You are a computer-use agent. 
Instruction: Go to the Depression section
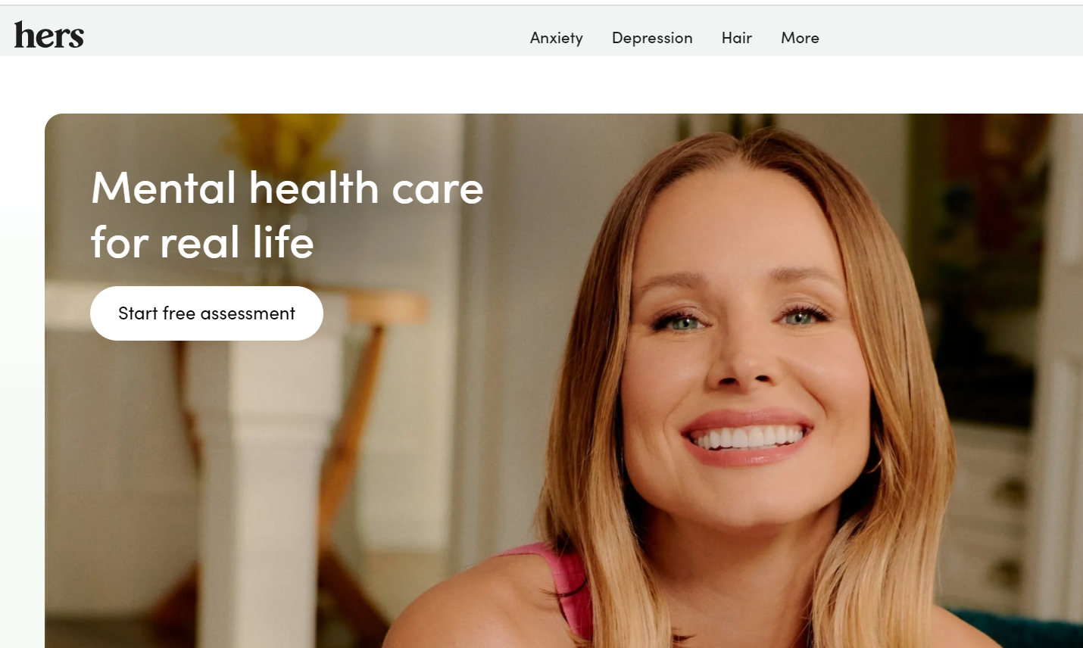tap(652, 38)
